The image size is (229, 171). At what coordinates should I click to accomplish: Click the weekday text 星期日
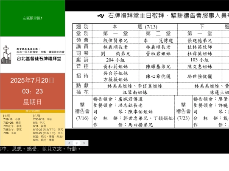tap(32, 102)
